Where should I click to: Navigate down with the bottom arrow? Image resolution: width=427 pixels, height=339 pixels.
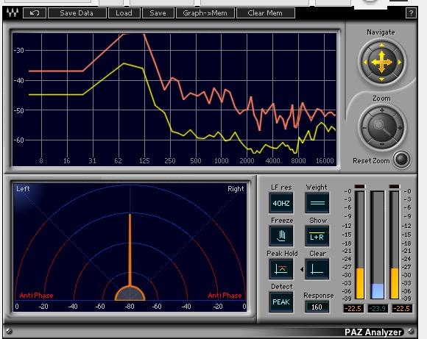(x=382, y=79)
